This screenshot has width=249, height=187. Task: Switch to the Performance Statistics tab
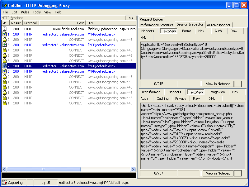coord(157,25)
